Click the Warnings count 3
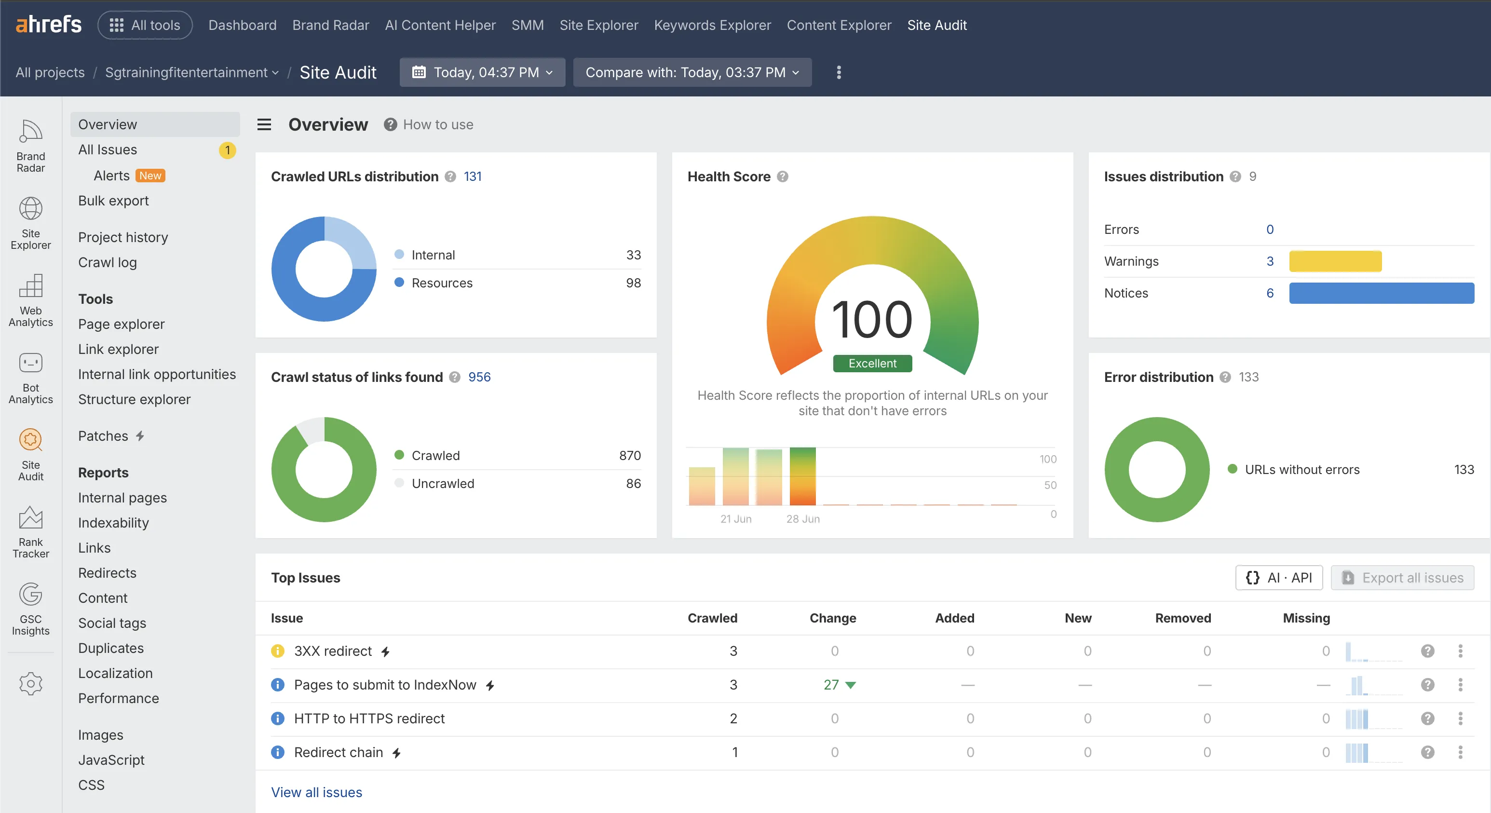The height and width of the screenshot is (813, 1491). tap(1269, 261)
